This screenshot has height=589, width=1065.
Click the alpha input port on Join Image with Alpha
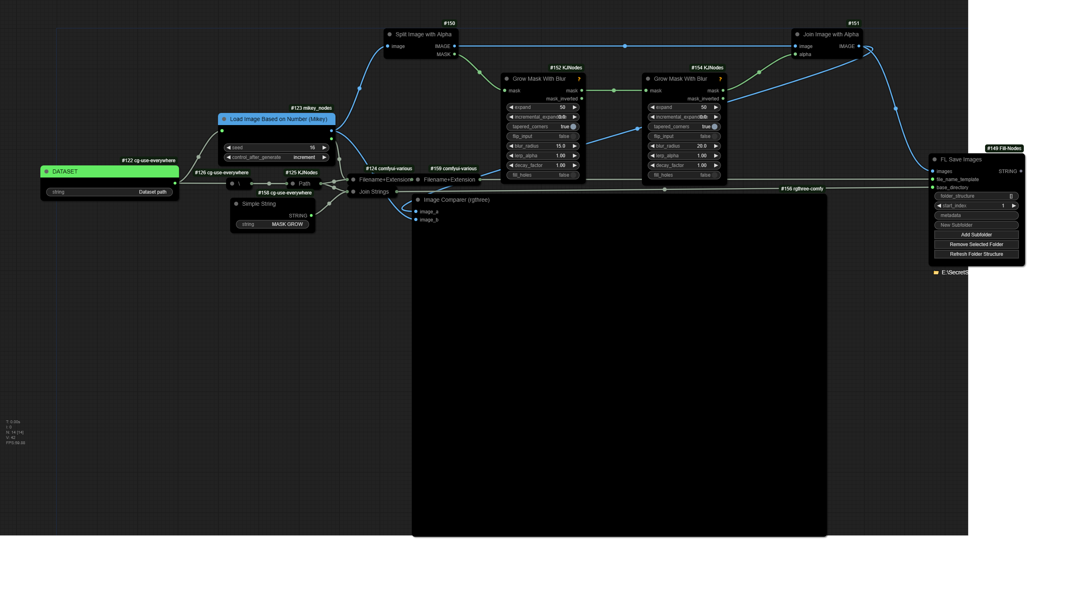795,54
